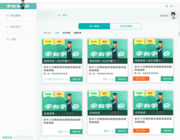Click the 我的课程 circle icon in sidebar
The image size is (180, 140).
(8, 16)
